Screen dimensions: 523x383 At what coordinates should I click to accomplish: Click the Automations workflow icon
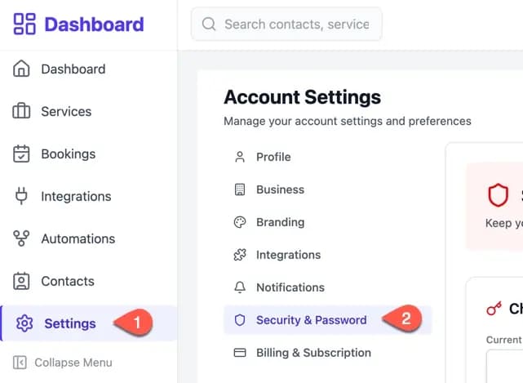(x=21, y=238)
